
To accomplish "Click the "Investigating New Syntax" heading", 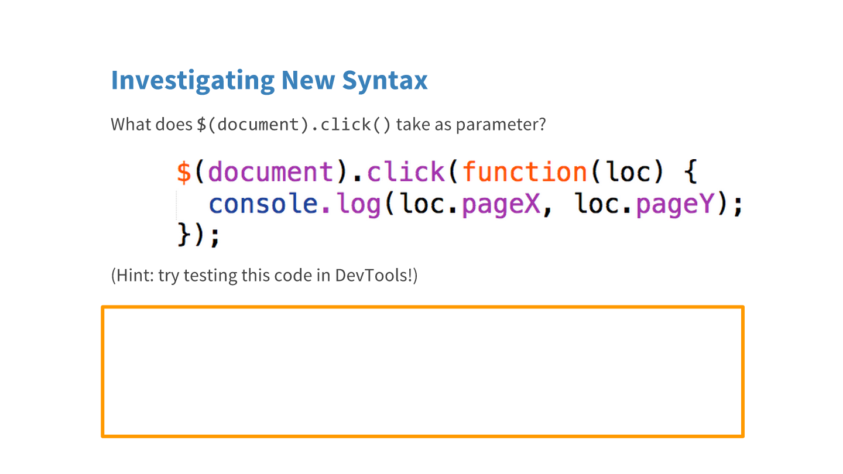I will click(269, 80).
